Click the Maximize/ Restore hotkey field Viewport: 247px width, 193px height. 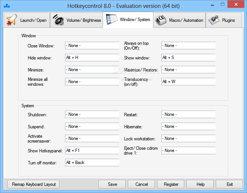point(188,70)
